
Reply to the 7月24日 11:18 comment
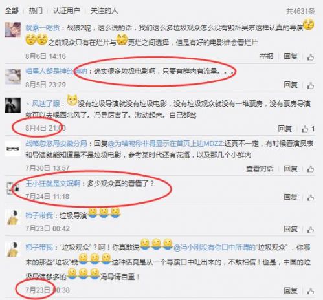(x=291, y=197)
